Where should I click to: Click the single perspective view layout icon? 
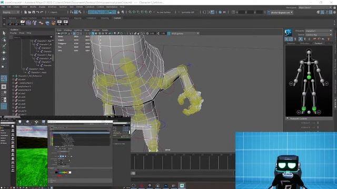[x=4, y=87]
